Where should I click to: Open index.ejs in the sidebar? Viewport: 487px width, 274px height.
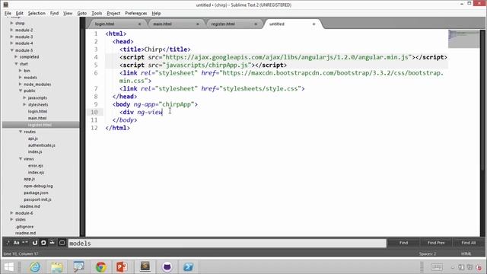(36, 172)
